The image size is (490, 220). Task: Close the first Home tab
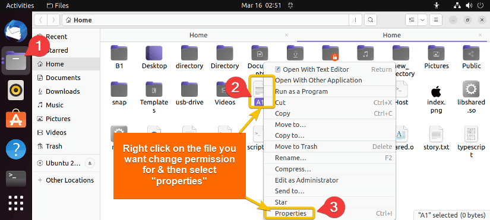click(286, 35)
